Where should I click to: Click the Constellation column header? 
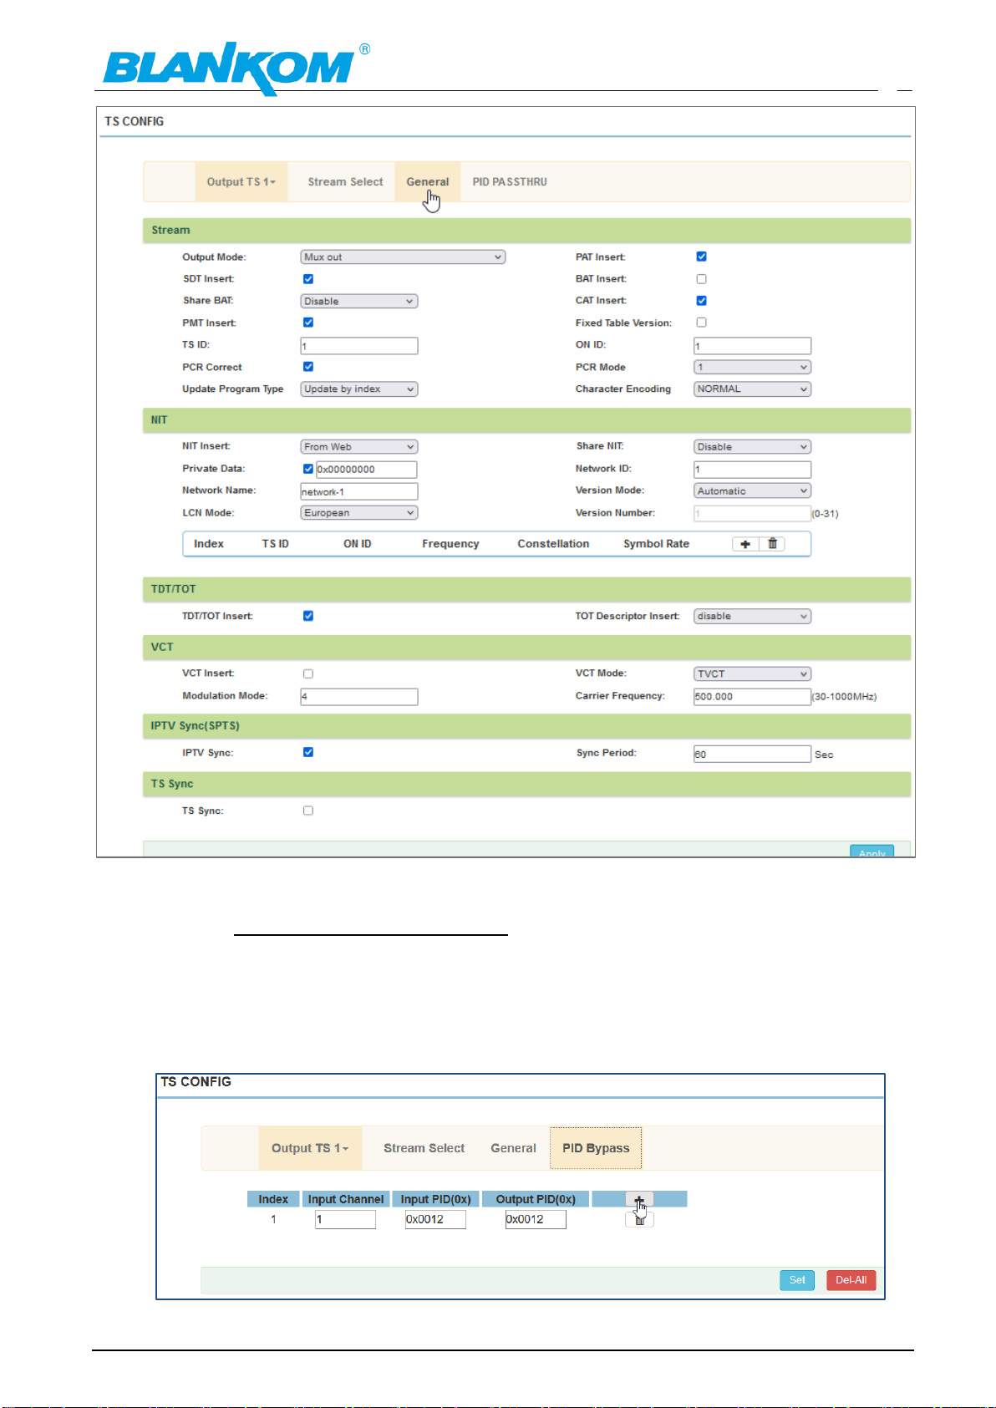coord(553,544)
